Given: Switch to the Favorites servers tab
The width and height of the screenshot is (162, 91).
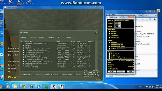Looking at the screenshot, I should [x=33, y=38].
